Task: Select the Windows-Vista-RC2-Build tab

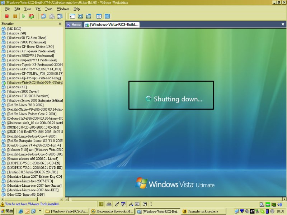Action: pyautogui.click(x=112, y=25)
